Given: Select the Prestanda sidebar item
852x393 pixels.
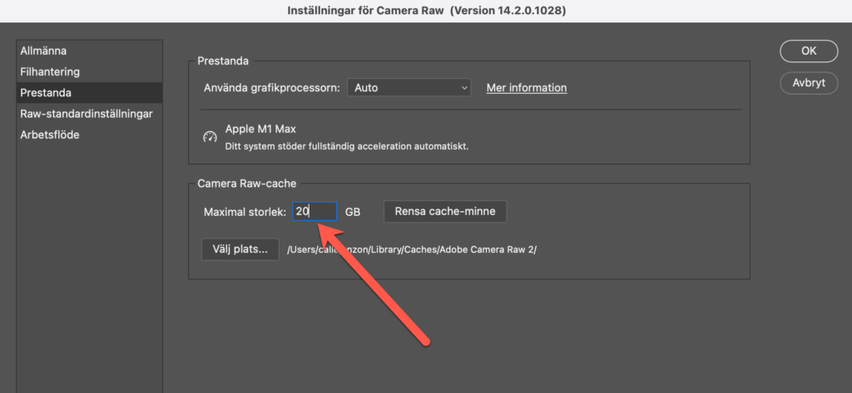Looking at the screenshot, I should (x=46, y=93).
